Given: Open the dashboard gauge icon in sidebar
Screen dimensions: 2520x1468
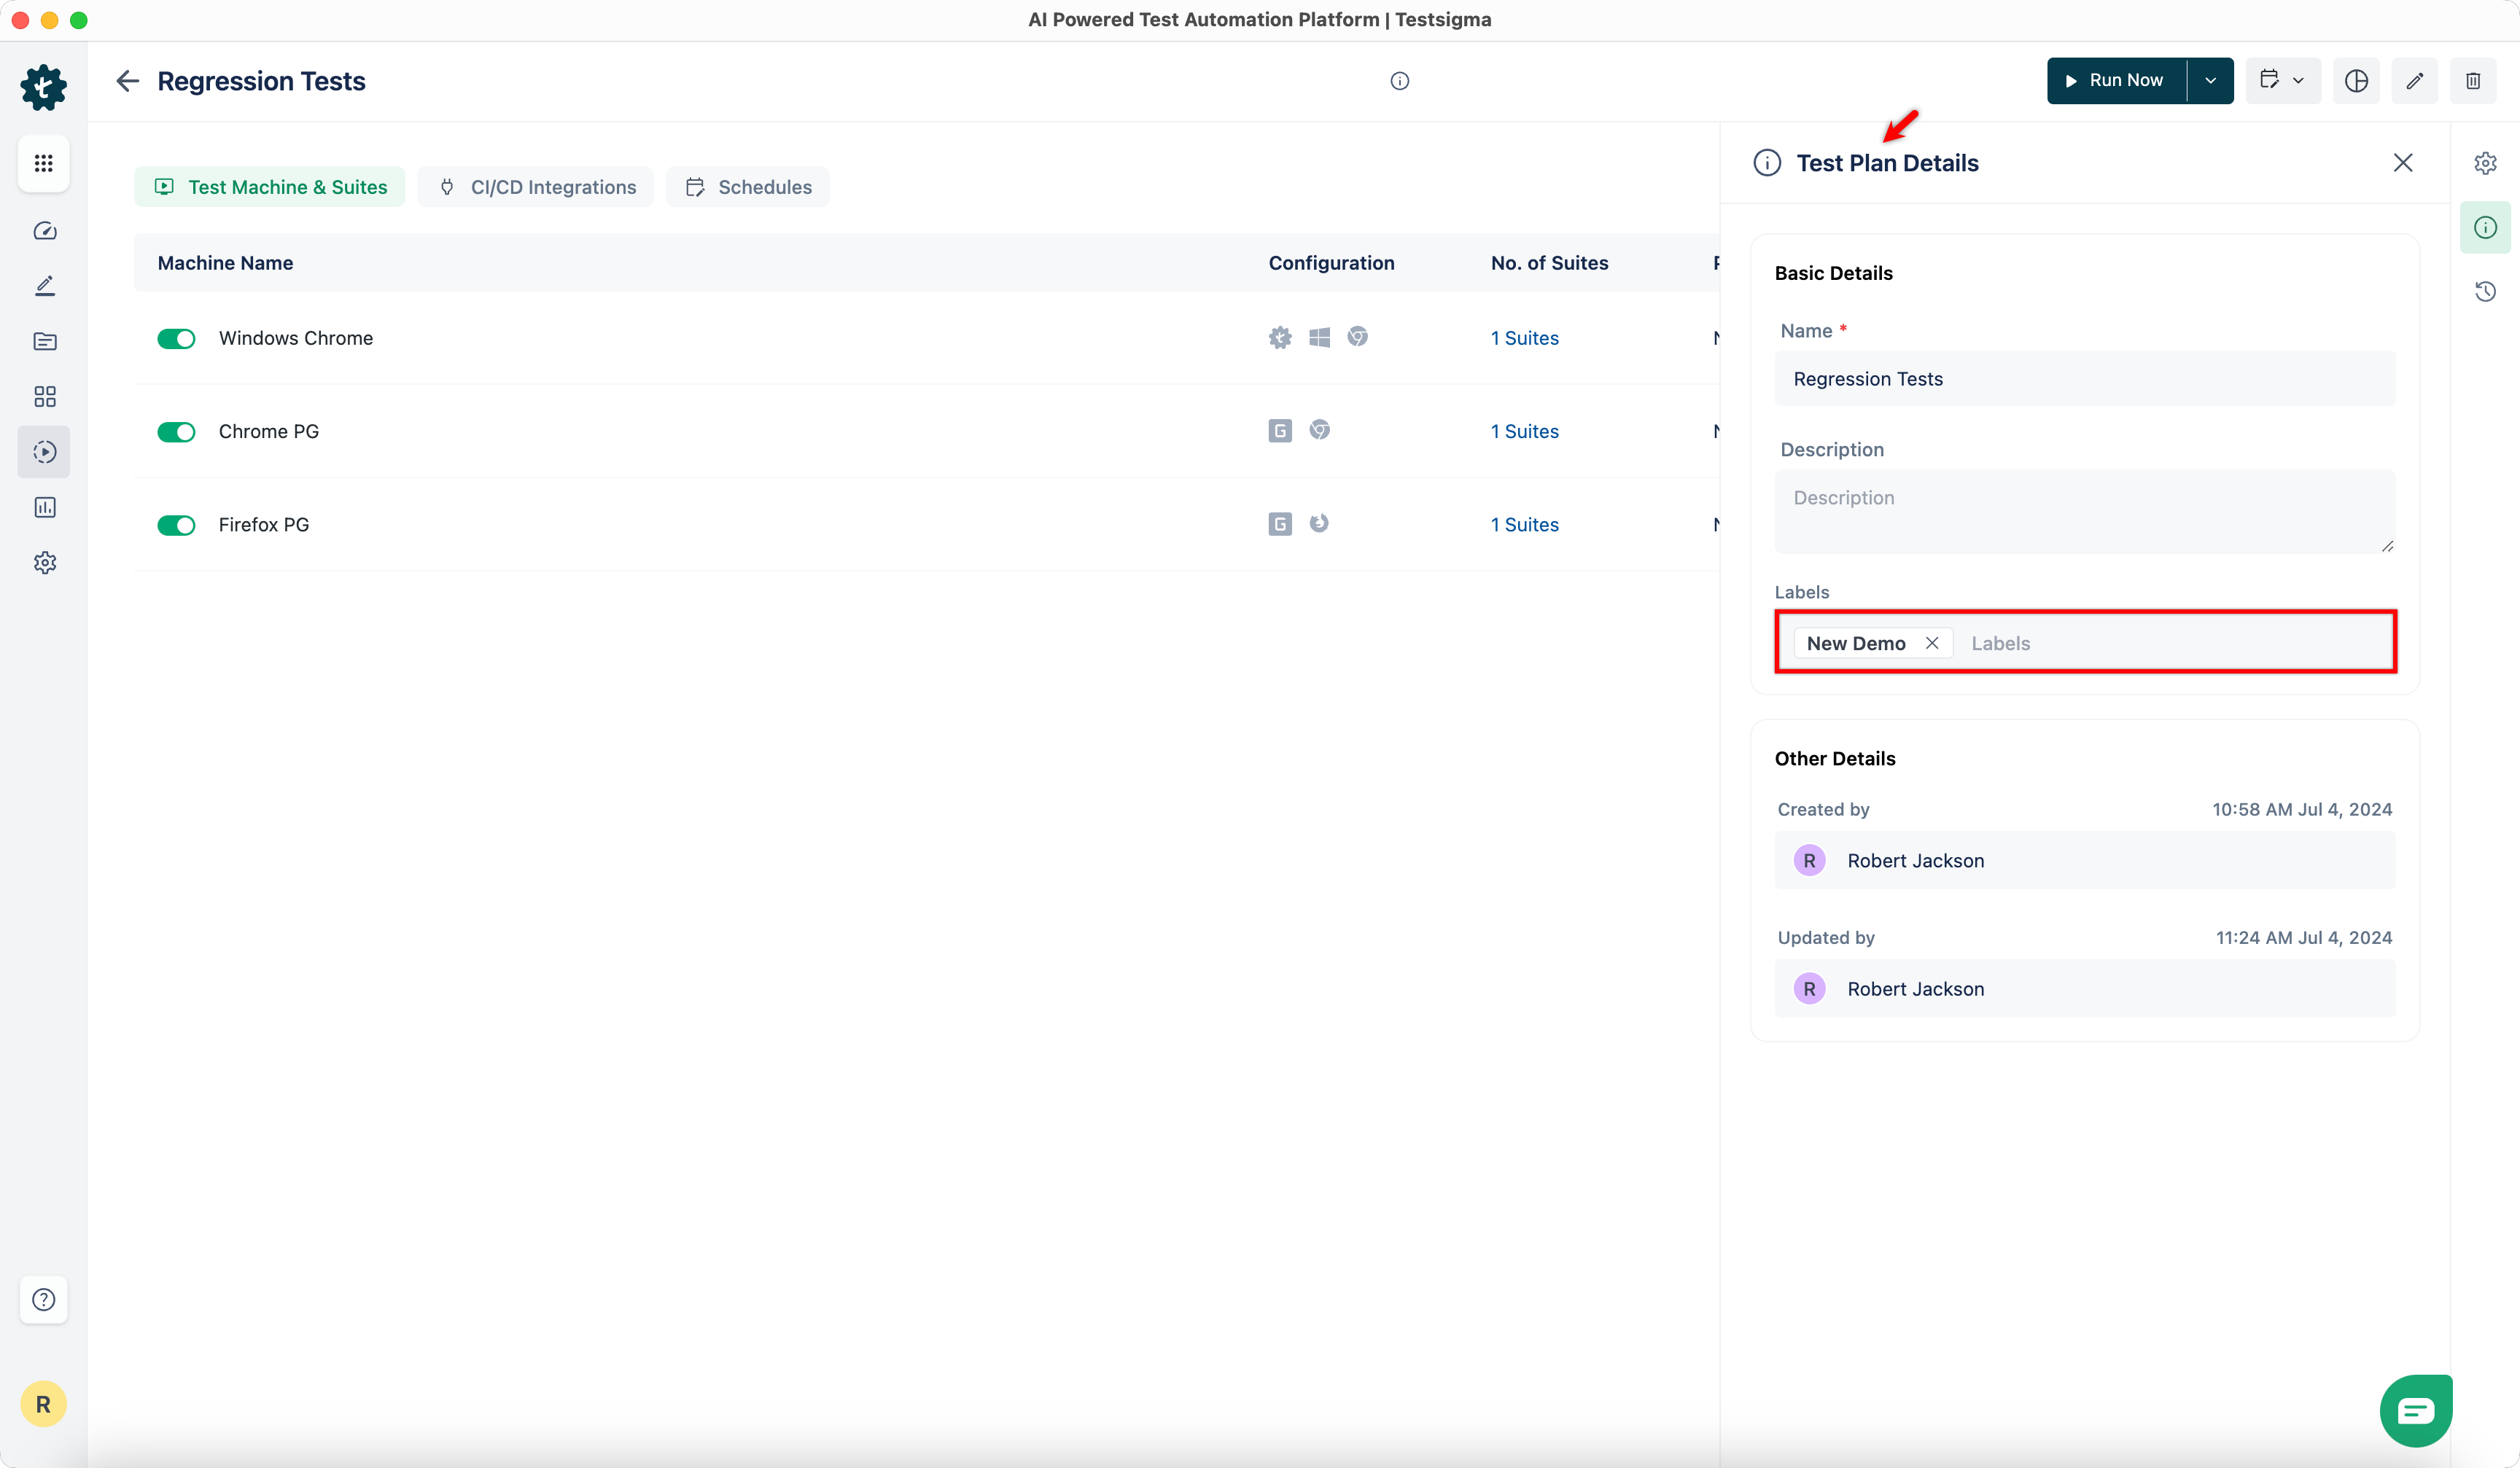Looking at the screenshot, I should click(44, 231).
